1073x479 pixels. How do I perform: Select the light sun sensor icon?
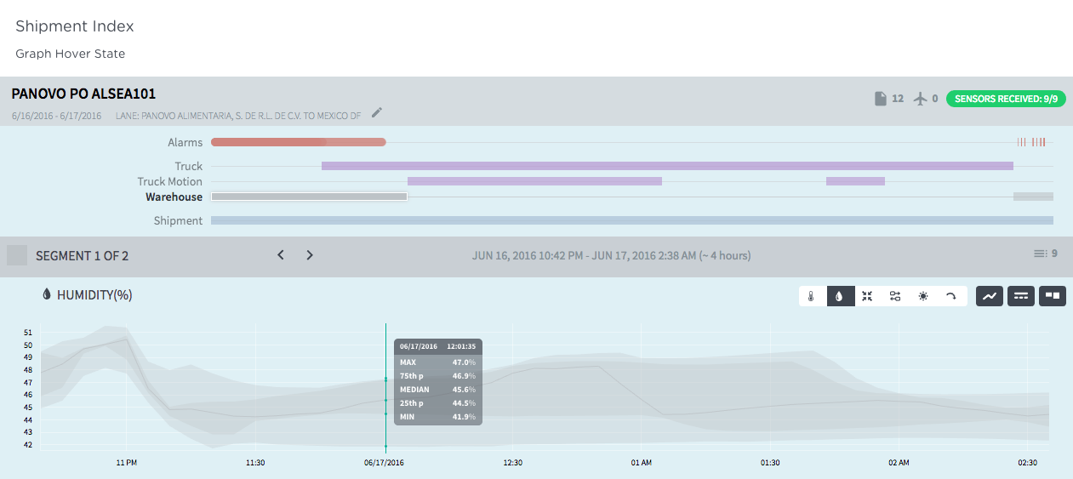pos(923,296)
